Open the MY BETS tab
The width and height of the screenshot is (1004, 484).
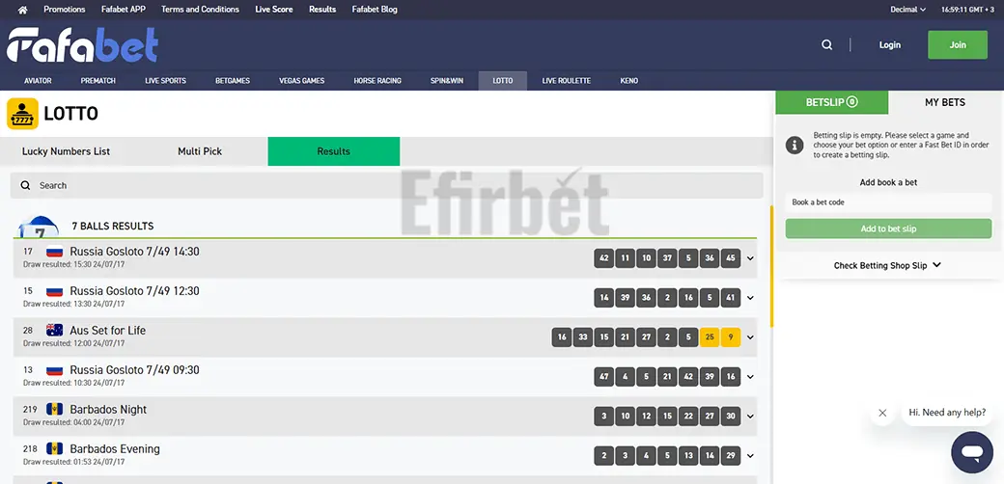click(945, 102)
